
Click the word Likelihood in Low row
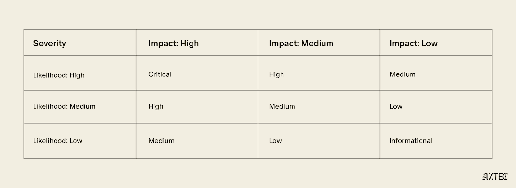(x=50, y=141)
